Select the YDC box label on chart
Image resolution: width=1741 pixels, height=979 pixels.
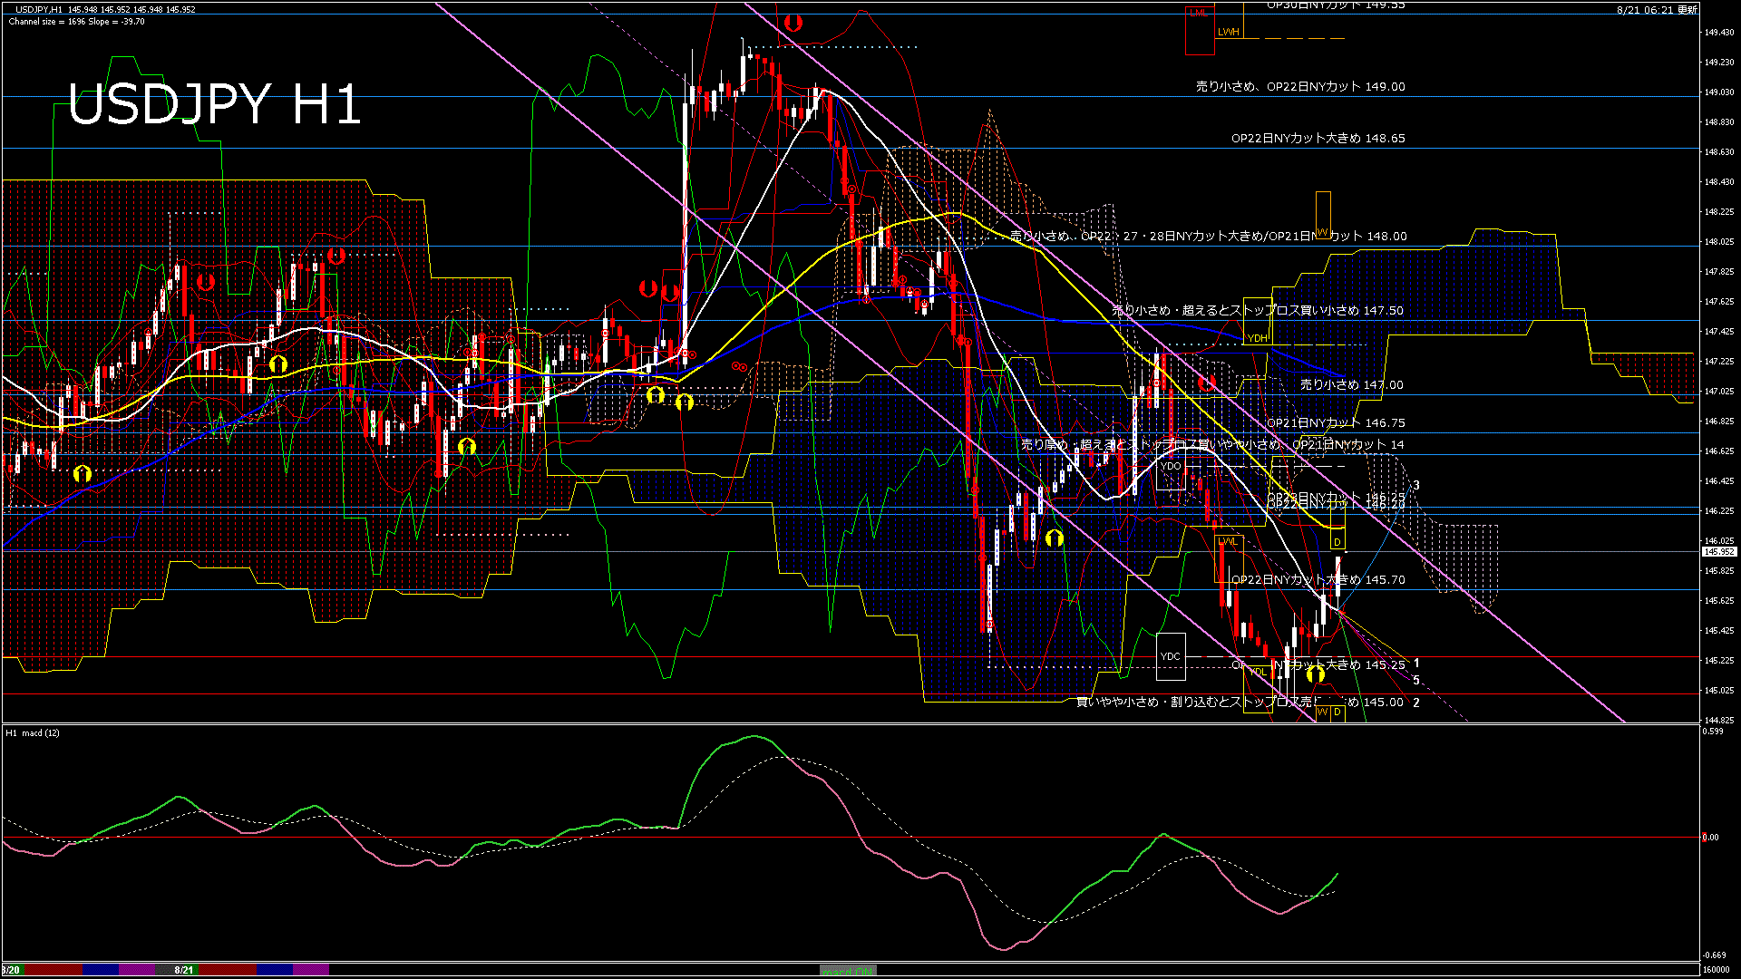pyautogui.click(x=1171, y=656)
